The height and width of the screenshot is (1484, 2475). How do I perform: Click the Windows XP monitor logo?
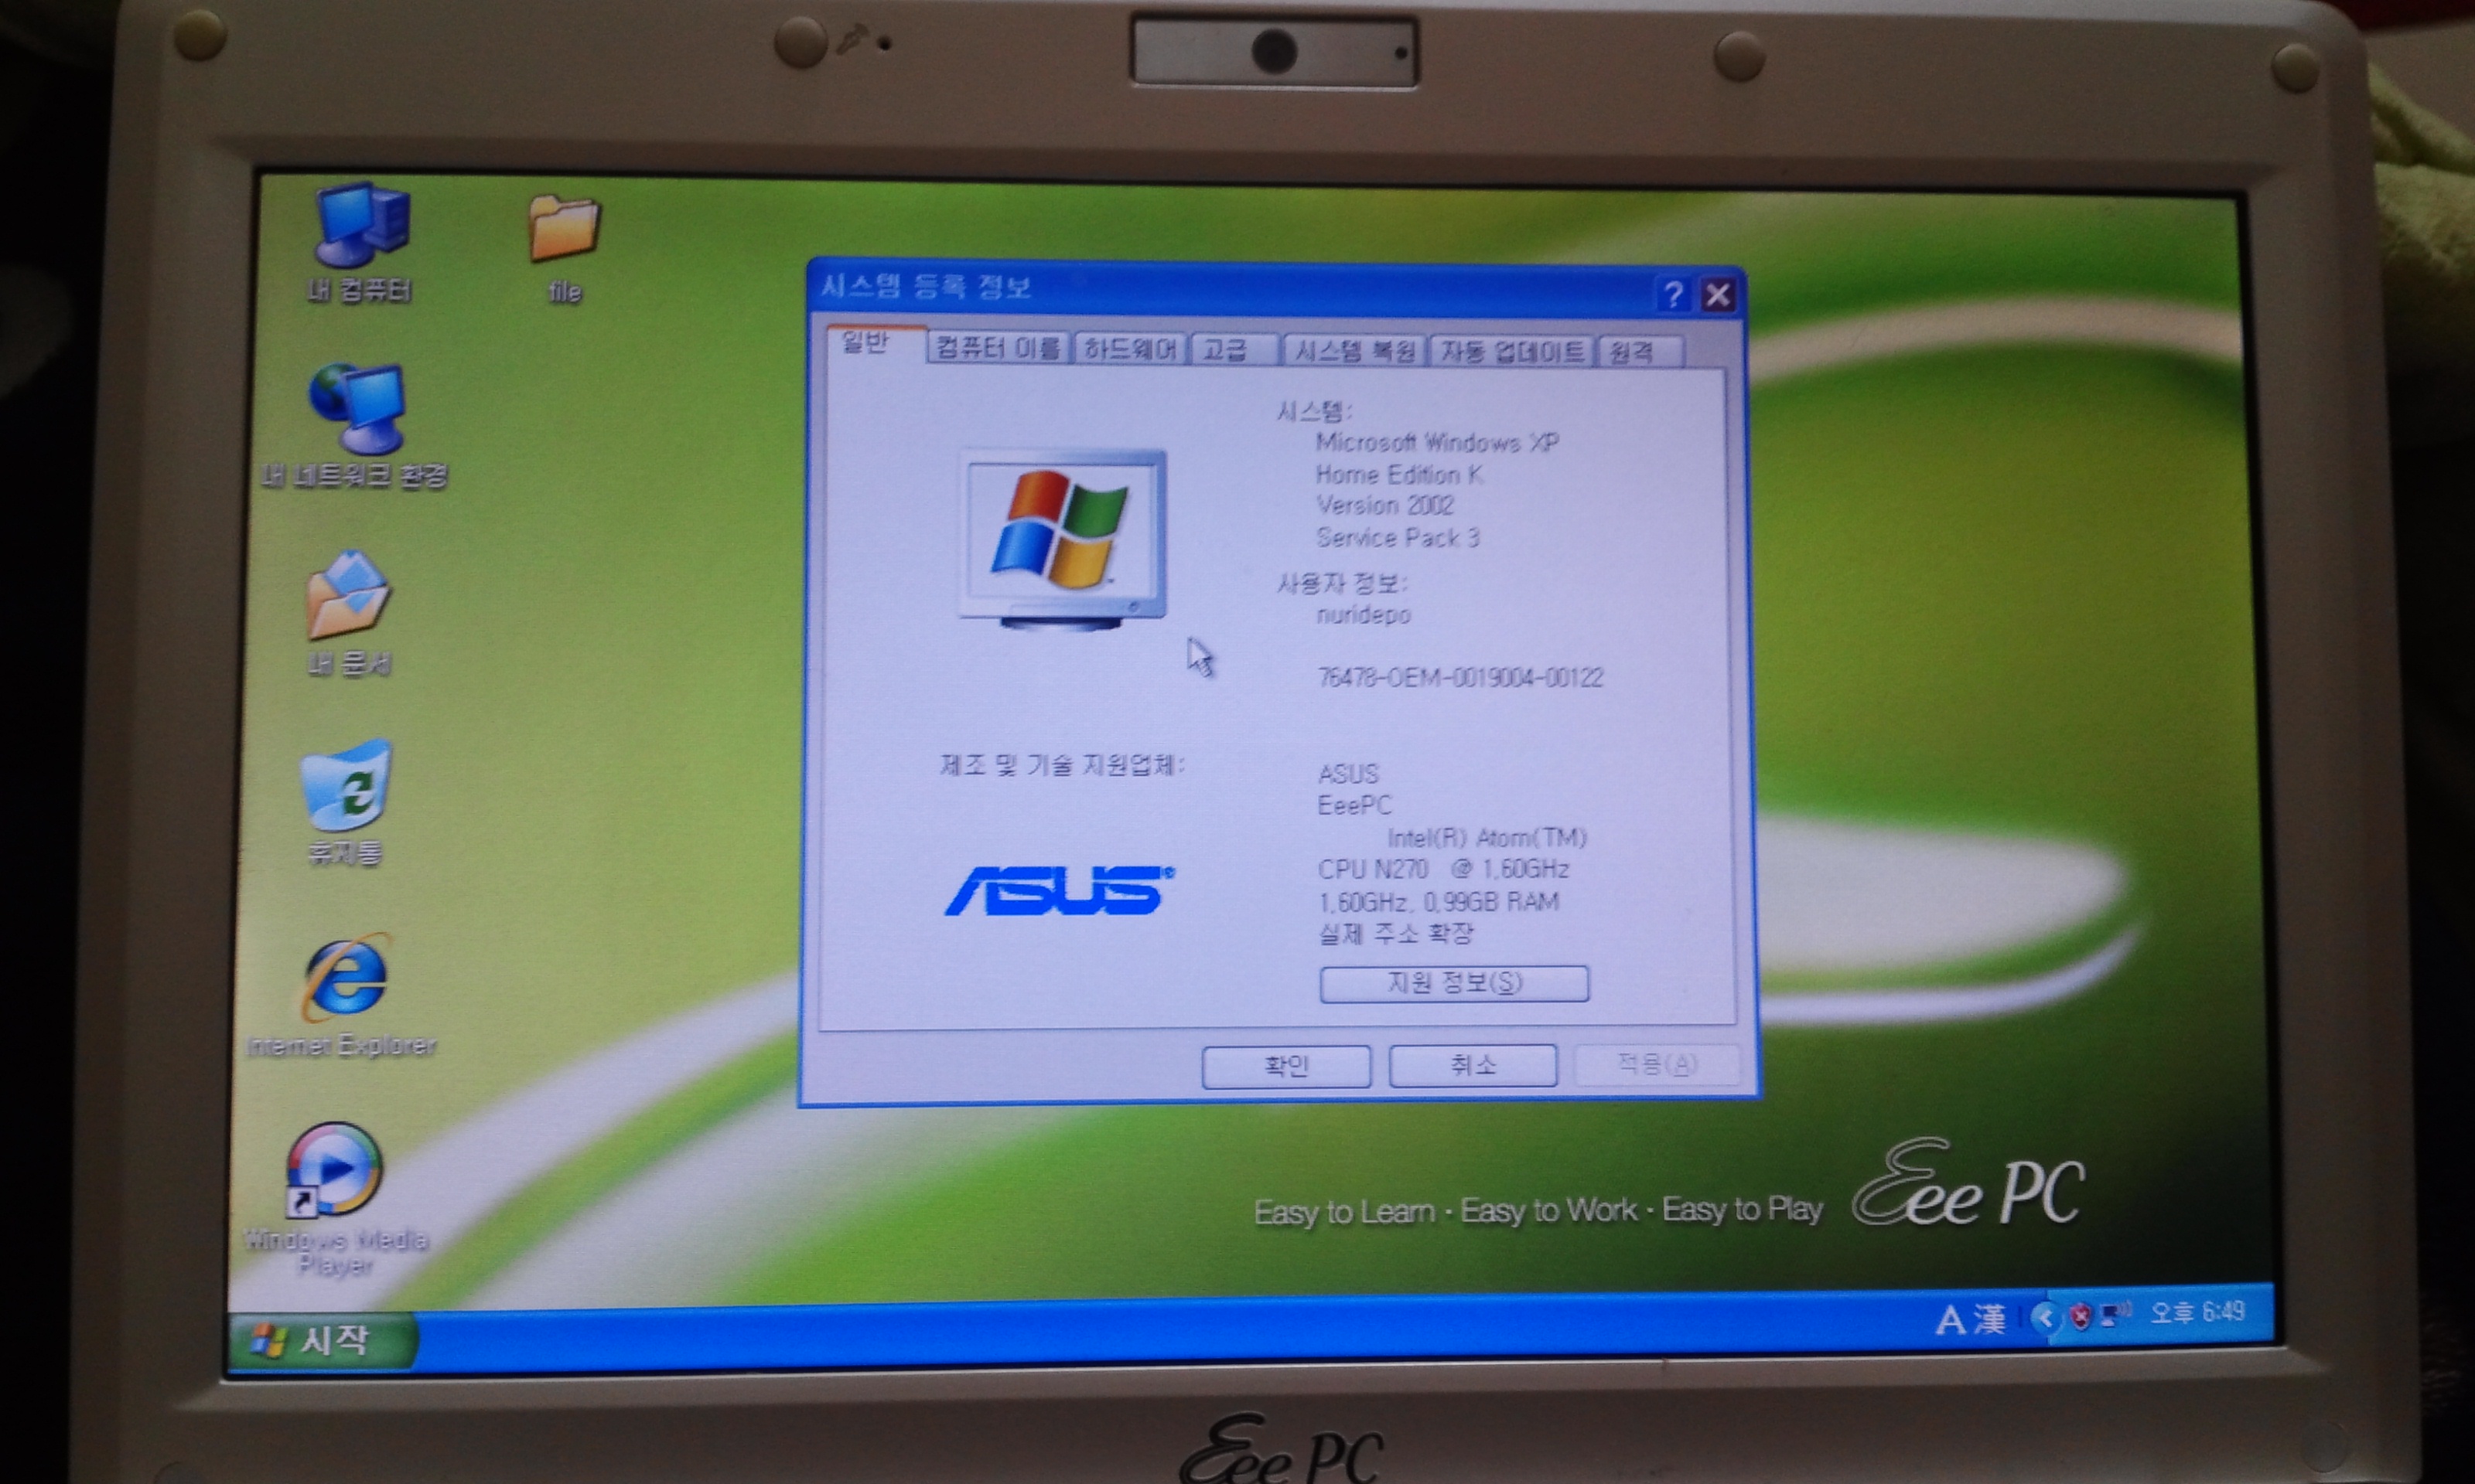tap(1061, 540)
